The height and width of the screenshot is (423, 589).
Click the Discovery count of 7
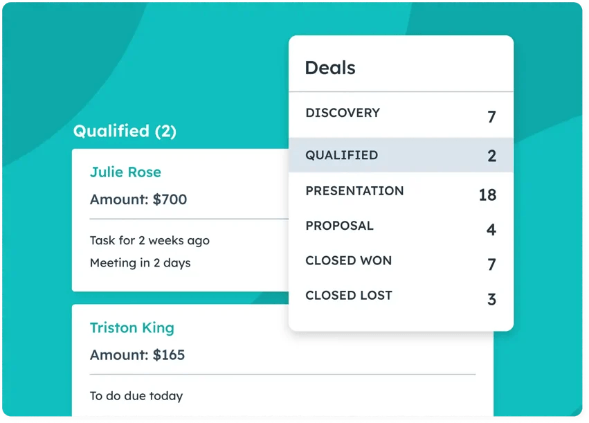click(x=491, y=117)
